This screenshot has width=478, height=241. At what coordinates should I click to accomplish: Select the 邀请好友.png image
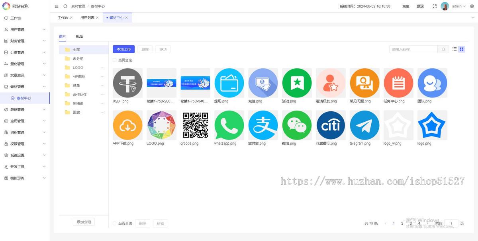pyautogui.click(x=331, y=83)
